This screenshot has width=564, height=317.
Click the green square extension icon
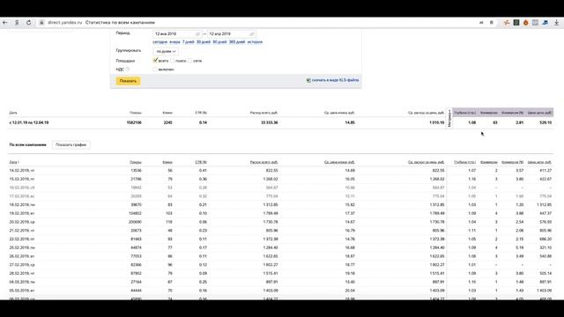[516, 22]
